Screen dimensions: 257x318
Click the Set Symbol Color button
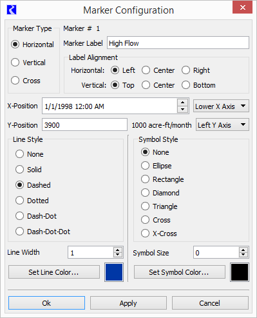tap(180, 272)
